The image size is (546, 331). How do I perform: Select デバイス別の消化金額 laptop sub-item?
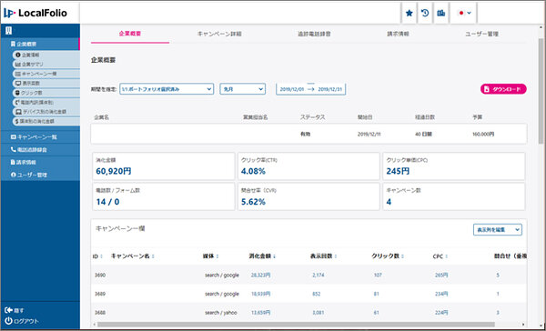46,112
